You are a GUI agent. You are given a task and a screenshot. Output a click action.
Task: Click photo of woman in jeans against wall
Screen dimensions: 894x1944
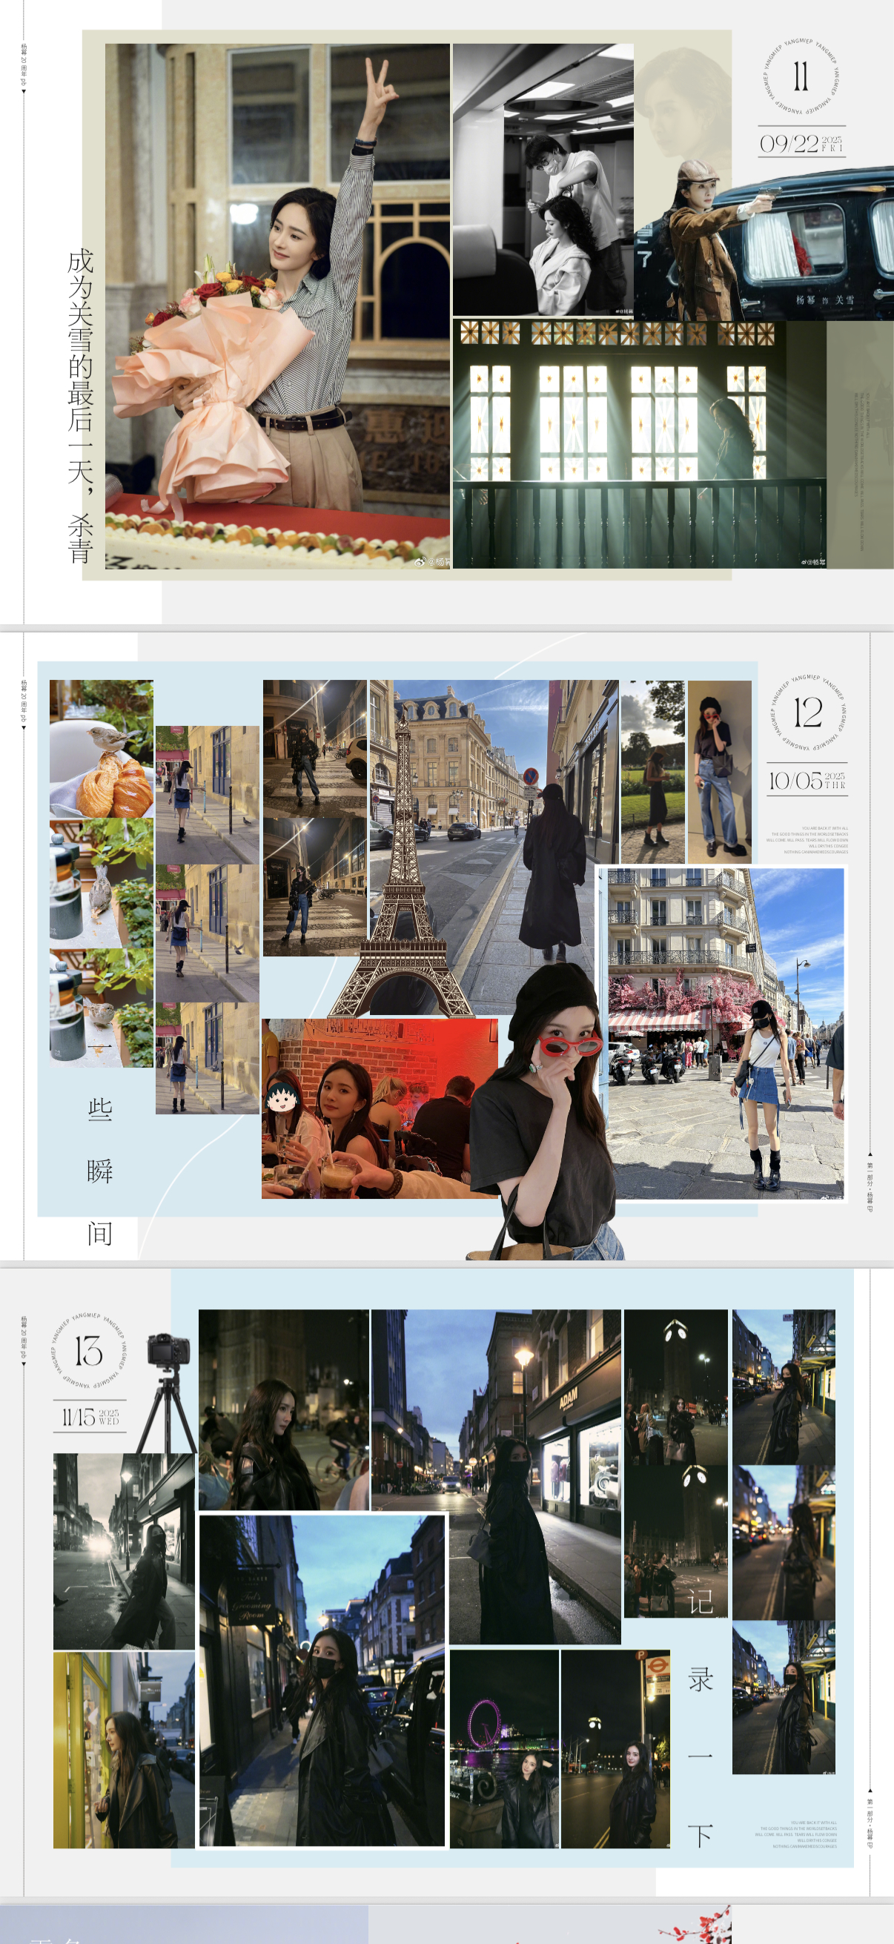coord(720,771)
